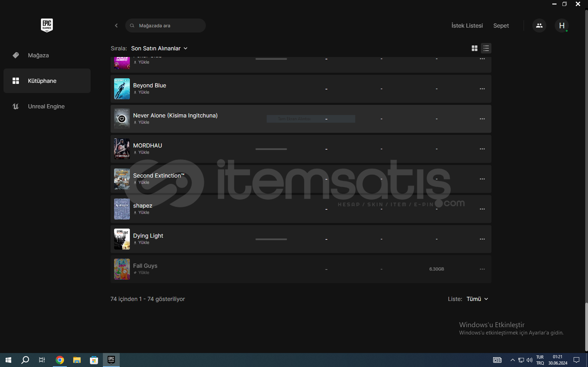This screenshot has height=367, width=588.
Task: Switch library to list view
Action: [x=486, y=48]
